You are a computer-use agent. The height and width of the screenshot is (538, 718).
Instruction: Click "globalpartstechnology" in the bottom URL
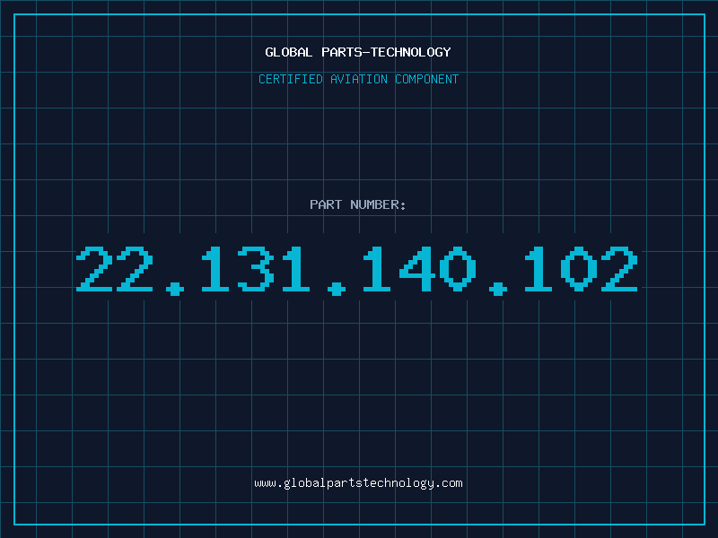358,483
